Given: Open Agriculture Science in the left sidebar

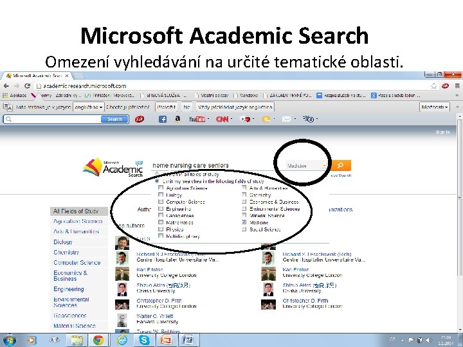Looking at the screenshot, I should pyautogui.click(x=78, y=221).
